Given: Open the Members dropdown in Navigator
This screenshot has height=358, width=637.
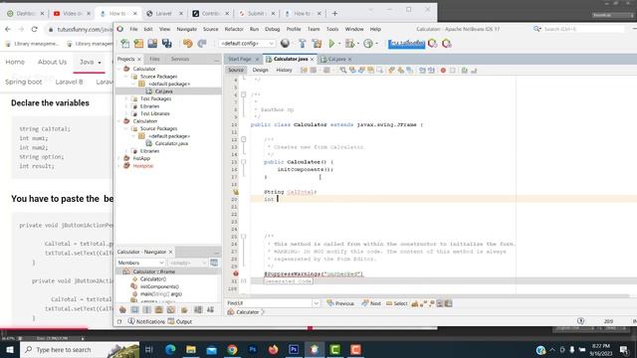Looking at the screenshot, I should pyautogui.click(x=140, y=263).
